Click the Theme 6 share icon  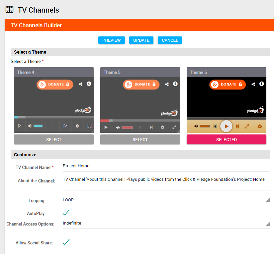[253, 84]
